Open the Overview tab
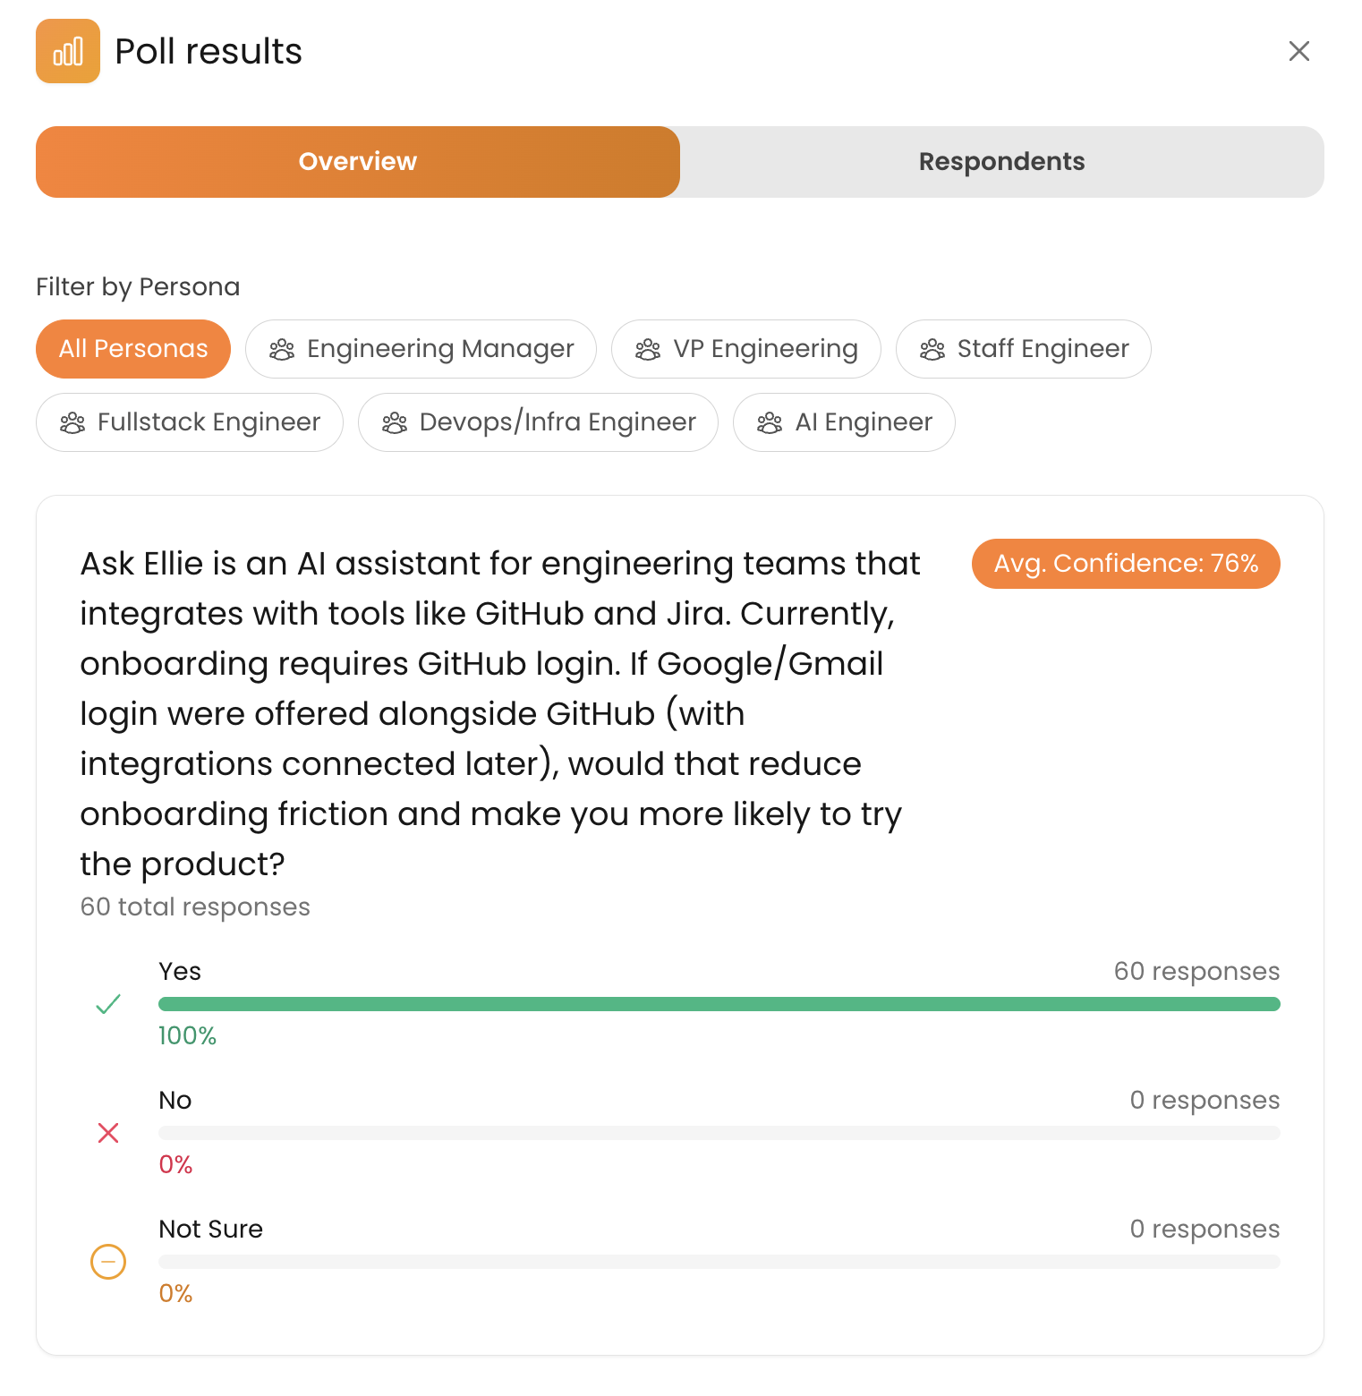Screen dimensions: 1362x1396 357,162
